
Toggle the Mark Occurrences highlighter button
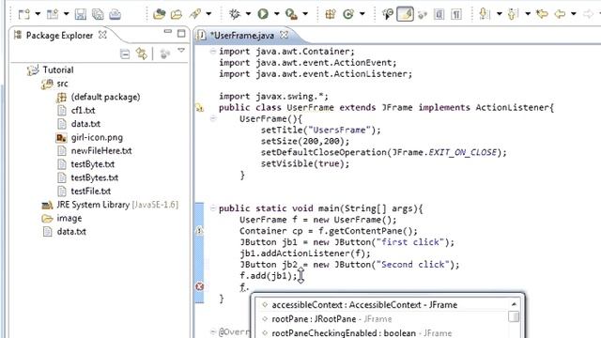coord(405,14)
